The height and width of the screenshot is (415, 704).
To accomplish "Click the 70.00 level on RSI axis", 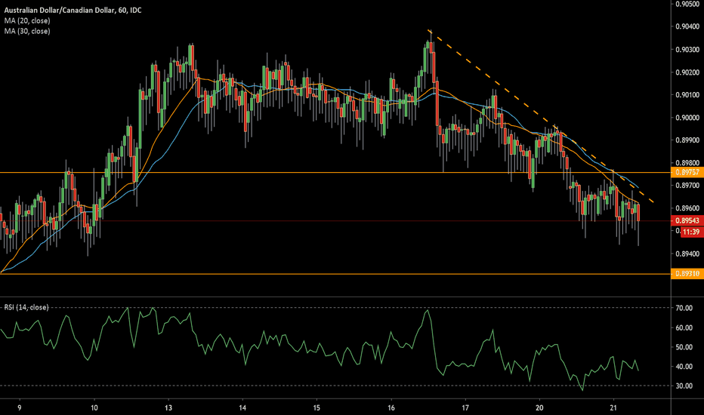I will point(686,309).
